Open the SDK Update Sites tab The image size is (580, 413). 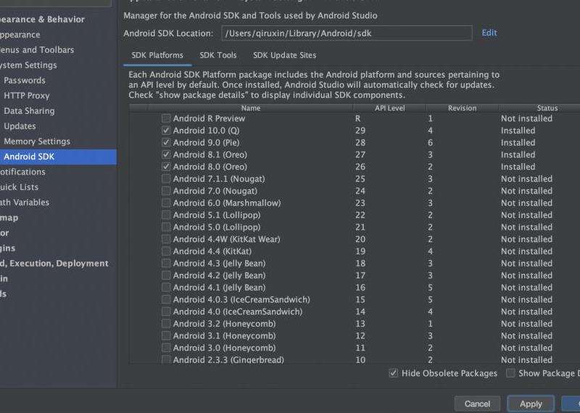pos(284,55)
